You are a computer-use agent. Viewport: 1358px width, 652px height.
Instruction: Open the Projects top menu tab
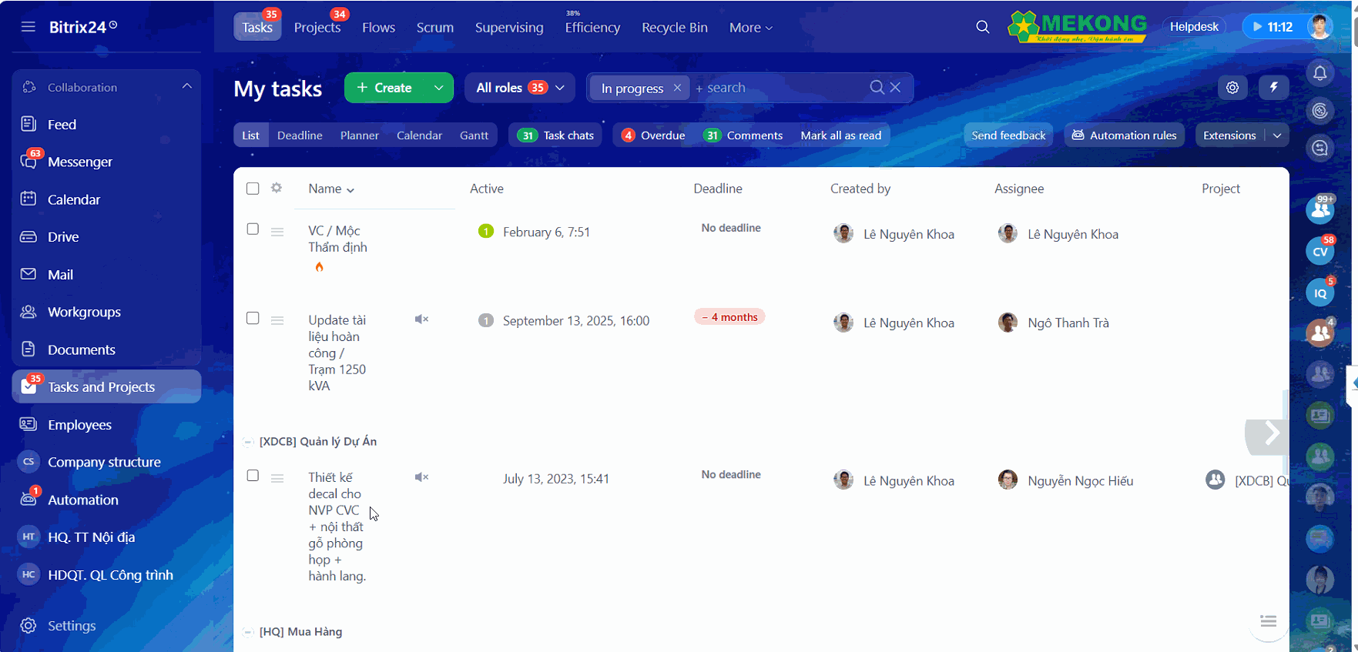pyautogui.click(x=317, y=28)
